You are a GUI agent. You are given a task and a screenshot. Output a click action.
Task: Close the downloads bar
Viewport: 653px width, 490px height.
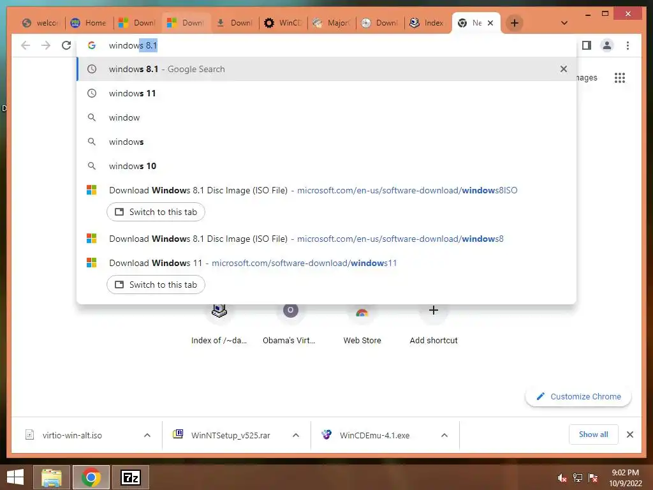click(x=630, y=434)
